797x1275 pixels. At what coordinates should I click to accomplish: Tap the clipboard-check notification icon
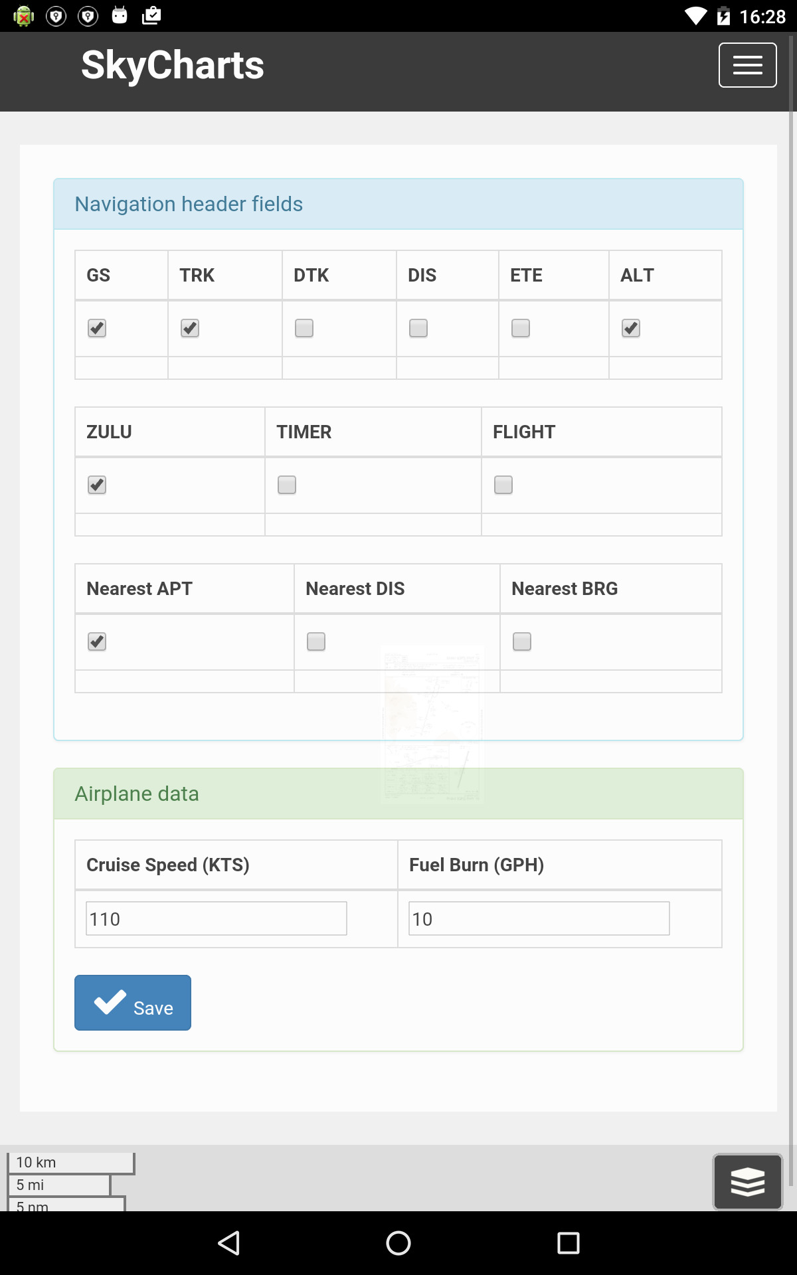(x=151, y=16)
